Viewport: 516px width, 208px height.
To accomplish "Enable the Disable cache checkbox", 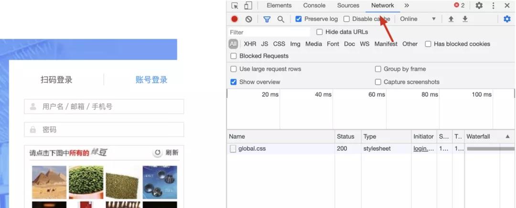I will tap(346, 19).
